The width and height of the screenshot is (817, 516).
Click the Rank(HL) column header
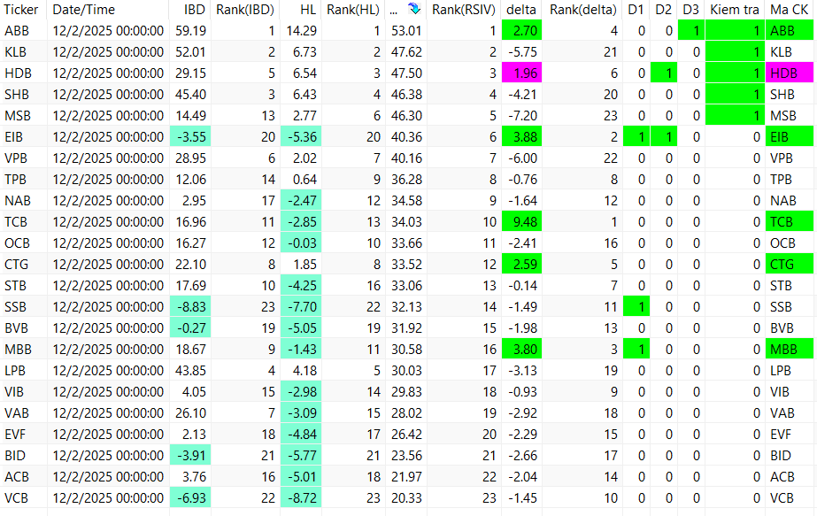pos(353,10)
